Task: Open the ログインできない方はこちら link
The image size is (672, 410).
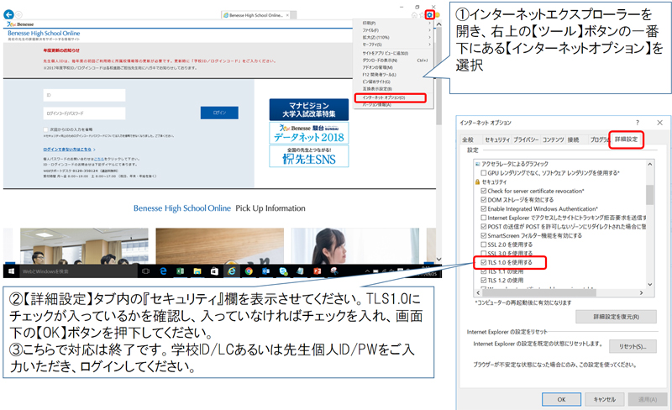Action: click(x=69, y=150)
